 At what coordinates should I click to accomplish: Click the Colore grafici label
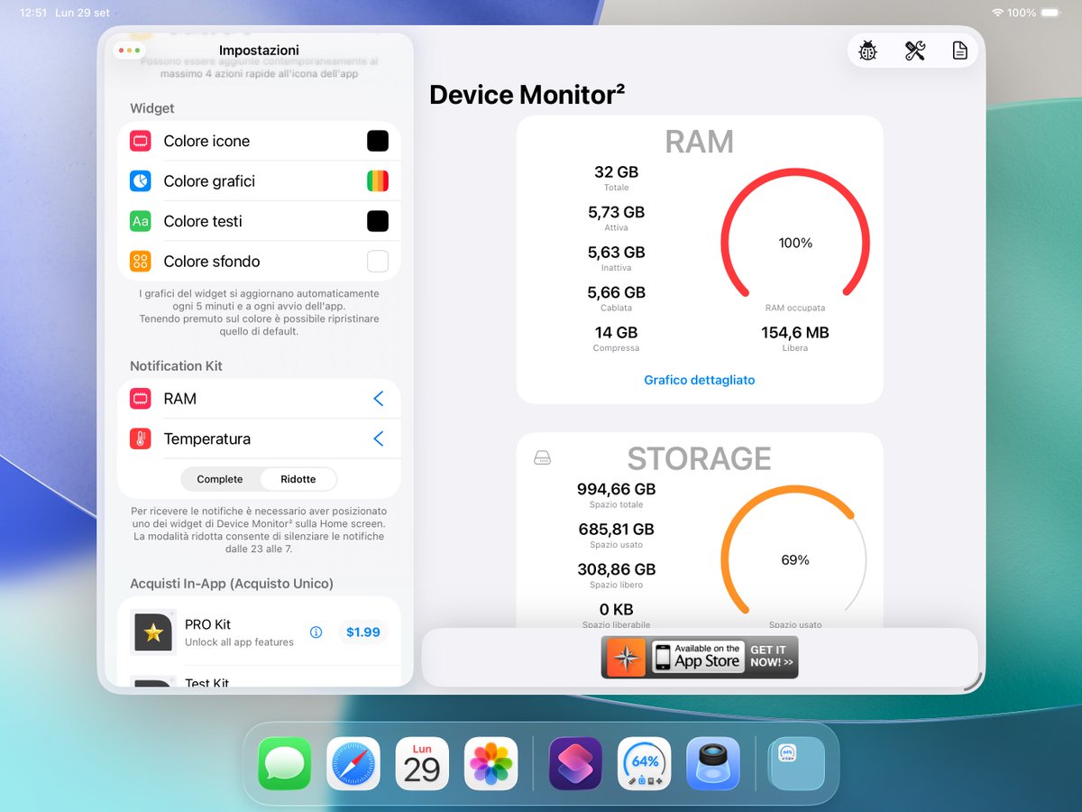click(209, 181)
